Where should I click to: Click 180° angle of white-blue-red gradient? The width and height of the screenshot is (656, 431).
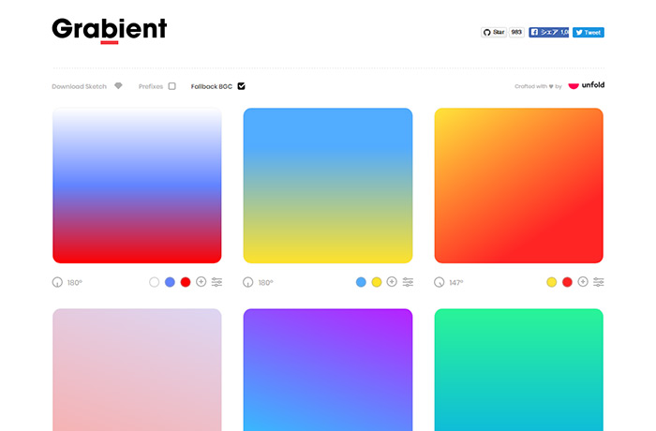pyautogui.click(x=74, y=282)
